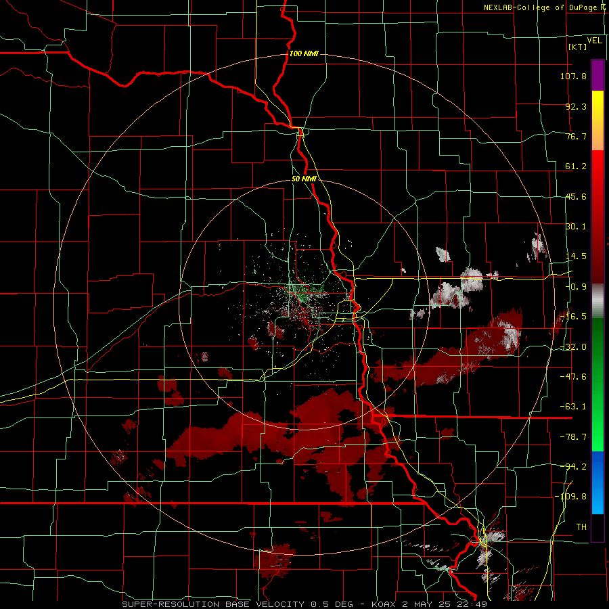Screen dimensions: 609x609
Task: Select the -109.8 velocity scale value
Action: click(570, 497)
